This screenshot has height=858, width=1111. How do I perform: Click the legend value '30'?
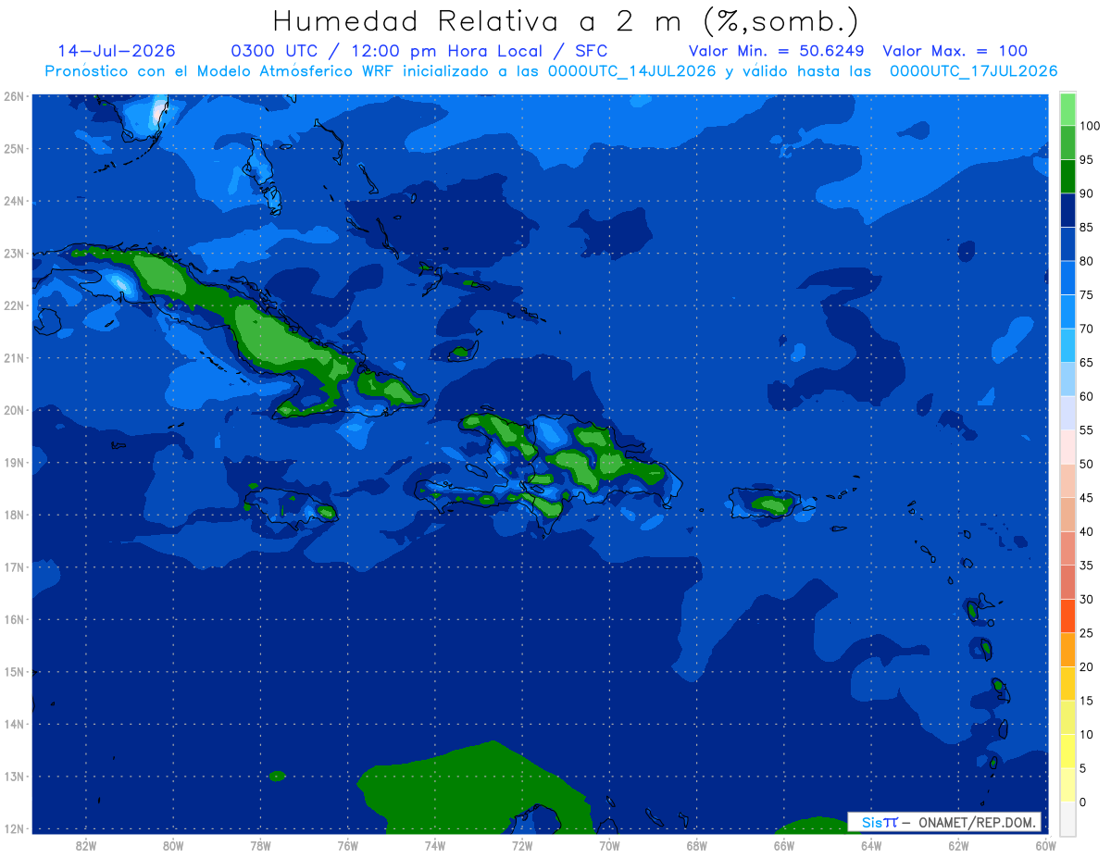[1086, 599]
